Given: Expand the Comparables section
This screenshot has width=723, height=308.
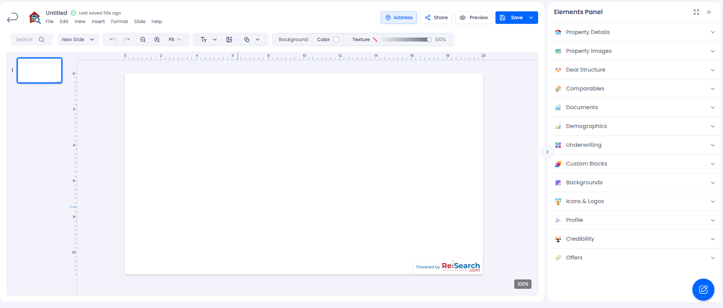Looking at the screenshot, I should 634,88.
